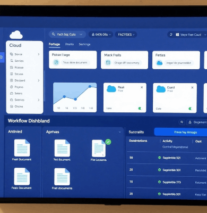Click the blue Freee lay Amagis button
Viewport: 207px width, 213px height.
[x=180, y=132]
